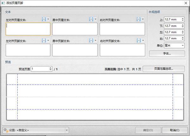Adjust the 右 margin spinner arrows
This screenshot has width=190, height=136.
tap(183, 38)
